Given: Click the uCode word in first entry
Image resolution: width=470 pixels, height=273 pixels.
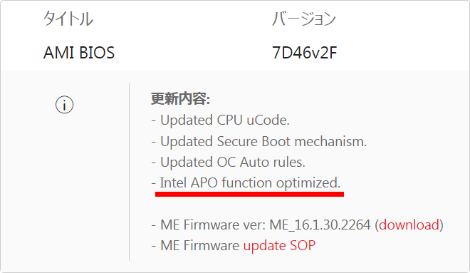Looking at the screenshot, I should [x=268, y=120].
